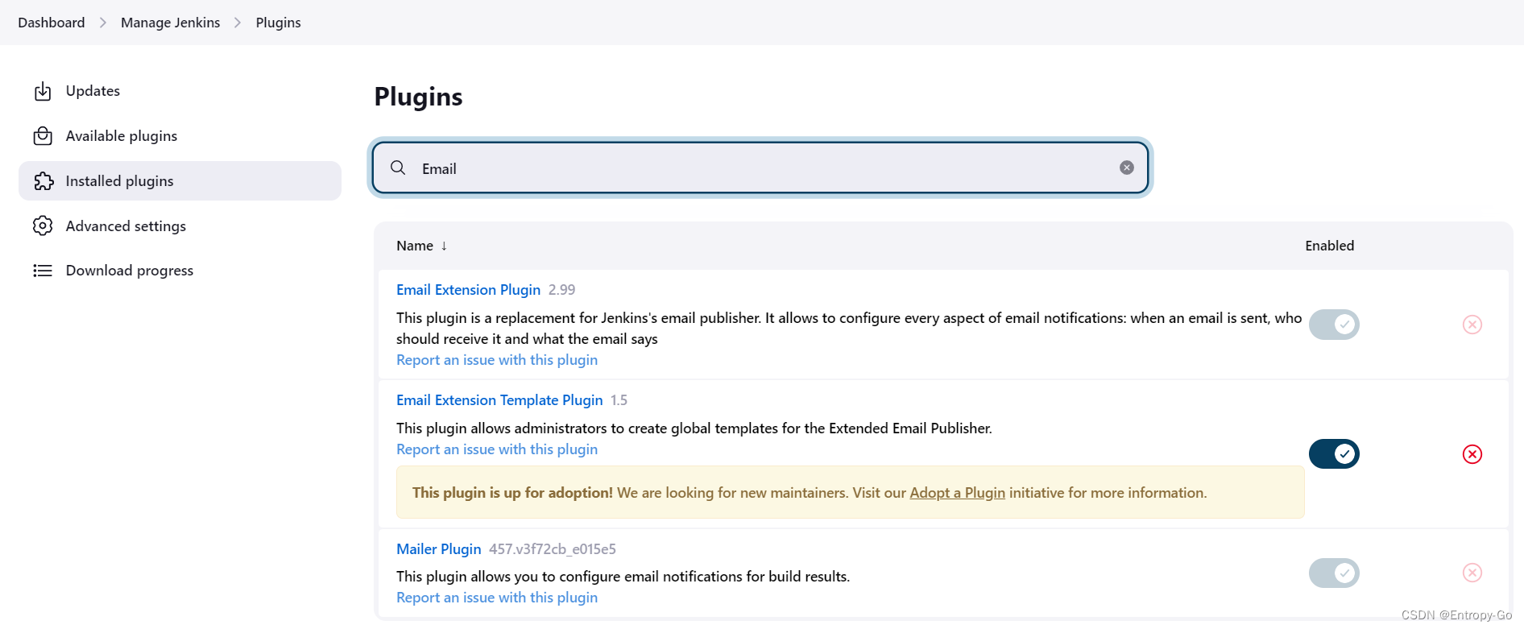The width and height of the screenshot is (1524, 629).
Task: Expand chevron after Manage Jenkins breadcrumb
Action: coord(238,23)
